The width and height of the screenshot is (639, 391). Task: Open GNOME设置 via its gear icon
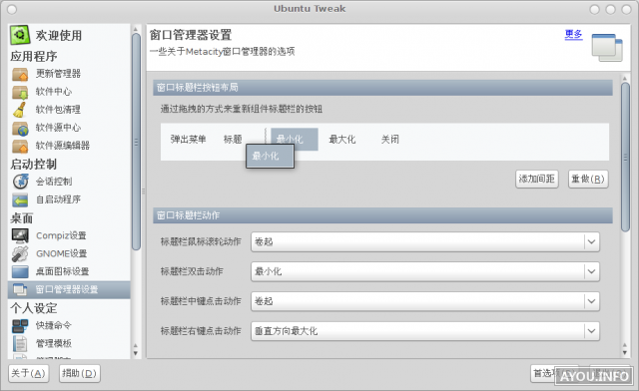coord(20,253)
